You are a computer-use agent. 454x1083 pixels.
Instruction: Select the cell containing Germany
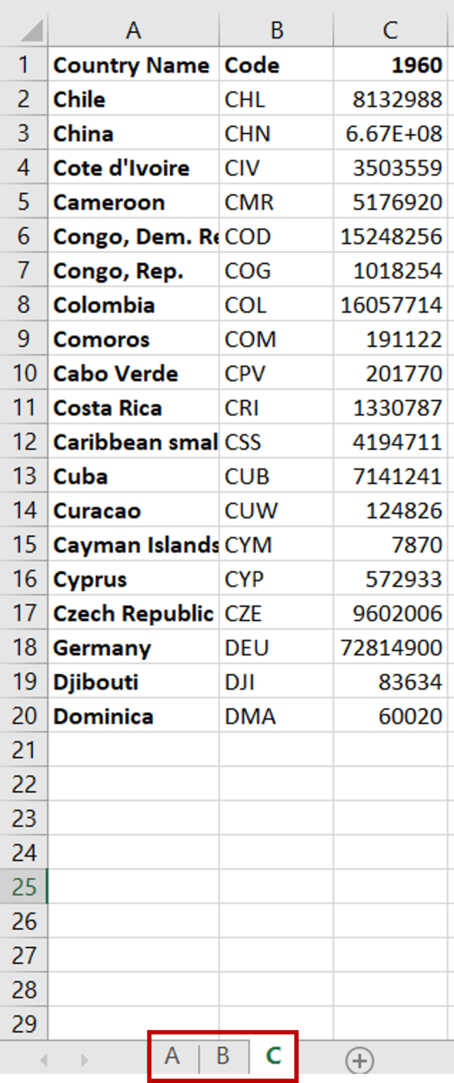coord(133,647)
